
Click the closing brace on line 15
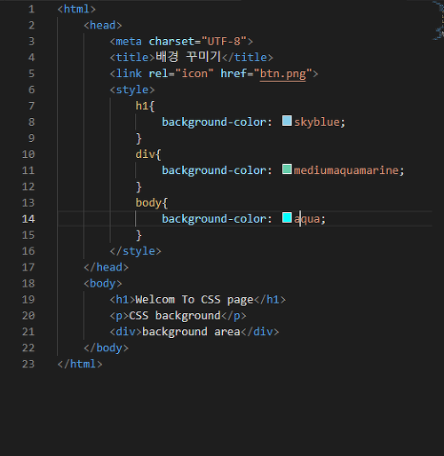pyautogui.click(x=139, y=235)
